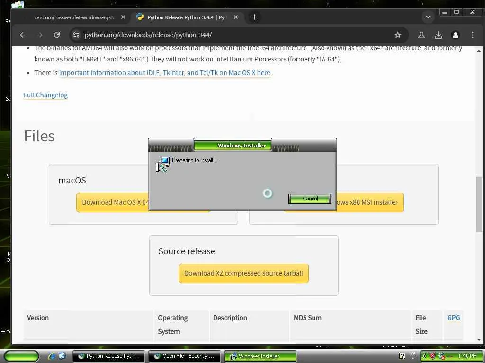Open the browser three-dot menu
The height and width of the screenshot is (363, 485).
click(x=472, y=35)
